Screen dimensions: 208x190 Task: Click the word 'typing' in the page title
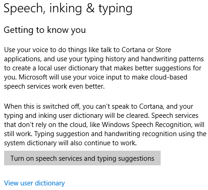tap(116, 9)
